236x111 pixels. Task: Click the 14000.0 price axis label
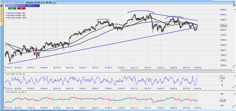coord(223,10)
